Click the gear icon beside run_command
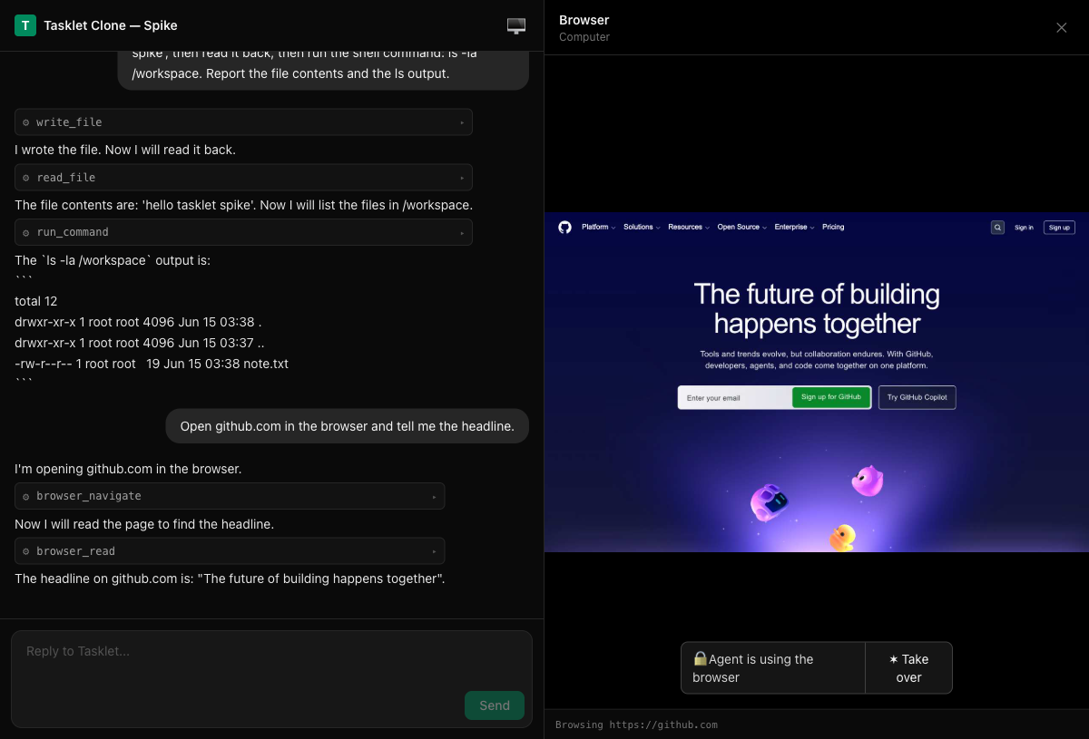Image resolution: width=1089 pixels, height=739 pixels. pos(26,232)
